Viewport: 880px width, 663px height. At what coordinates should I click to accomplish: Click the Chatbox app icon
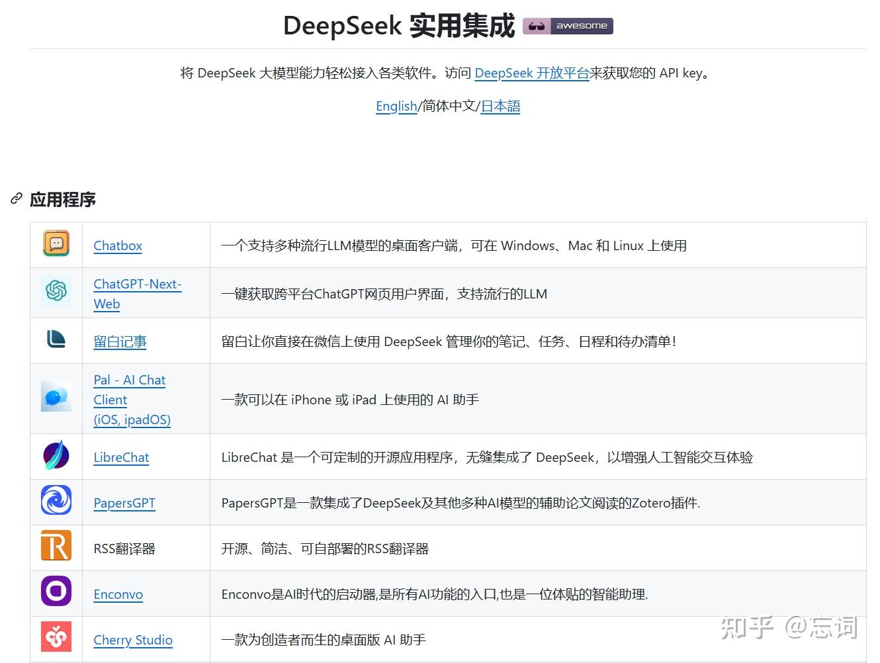pyautogui.click(x=56, y=243)
